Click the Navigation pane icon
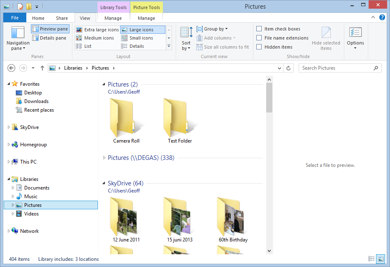 click(18, 33)
